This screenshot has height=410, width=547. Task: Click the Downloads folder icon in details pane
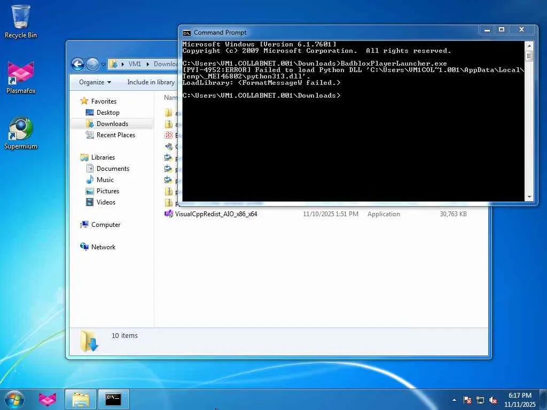89,341
